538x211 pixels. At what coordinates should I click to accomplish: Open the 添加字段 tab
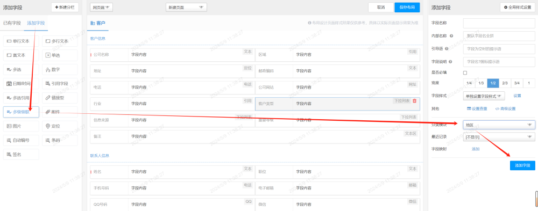click(x=36, y=23)
